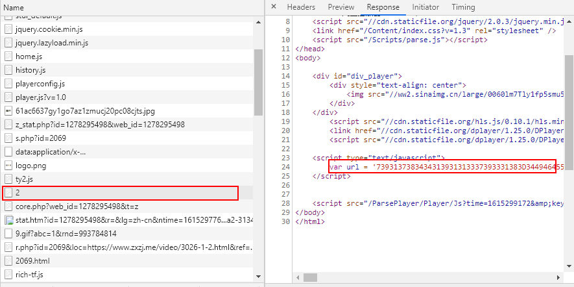Click the sinaimg.cn img src line

(x=455, y=94)
